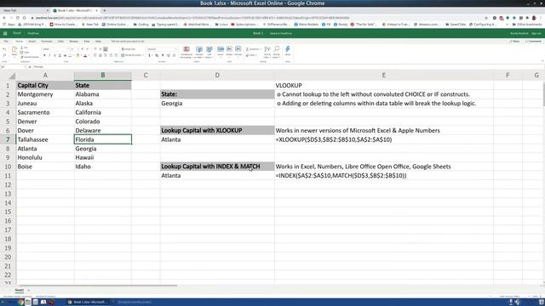545x306 pixels.
Task: Select the XLOOKUP formula text cell
Action: [x=384, y=139]
